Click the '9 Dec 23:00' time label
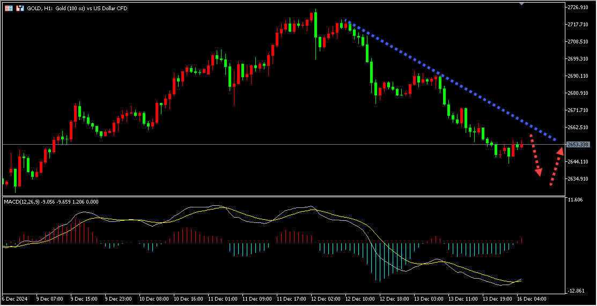Viewport: 597px width, 306px height. (119, 298)
